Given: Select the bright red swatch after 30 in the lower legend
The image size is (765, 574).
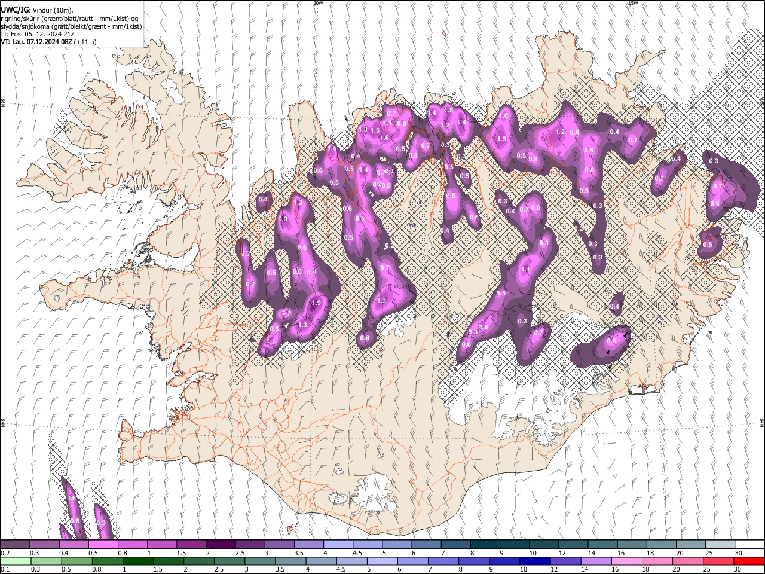Looking at the screenshot, I should click(x=749, y=561).
